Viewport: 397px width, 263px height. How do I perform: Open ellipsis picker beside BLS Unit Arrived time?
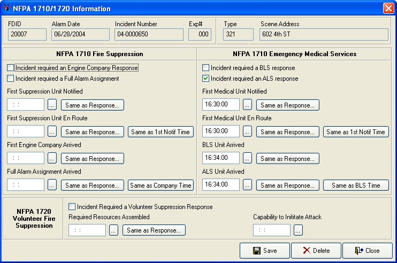(247, 158)
